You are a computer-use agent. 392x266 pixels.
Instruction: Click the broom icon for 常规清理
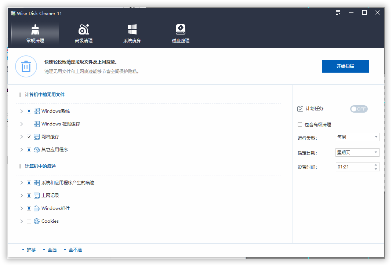point(35,30)
